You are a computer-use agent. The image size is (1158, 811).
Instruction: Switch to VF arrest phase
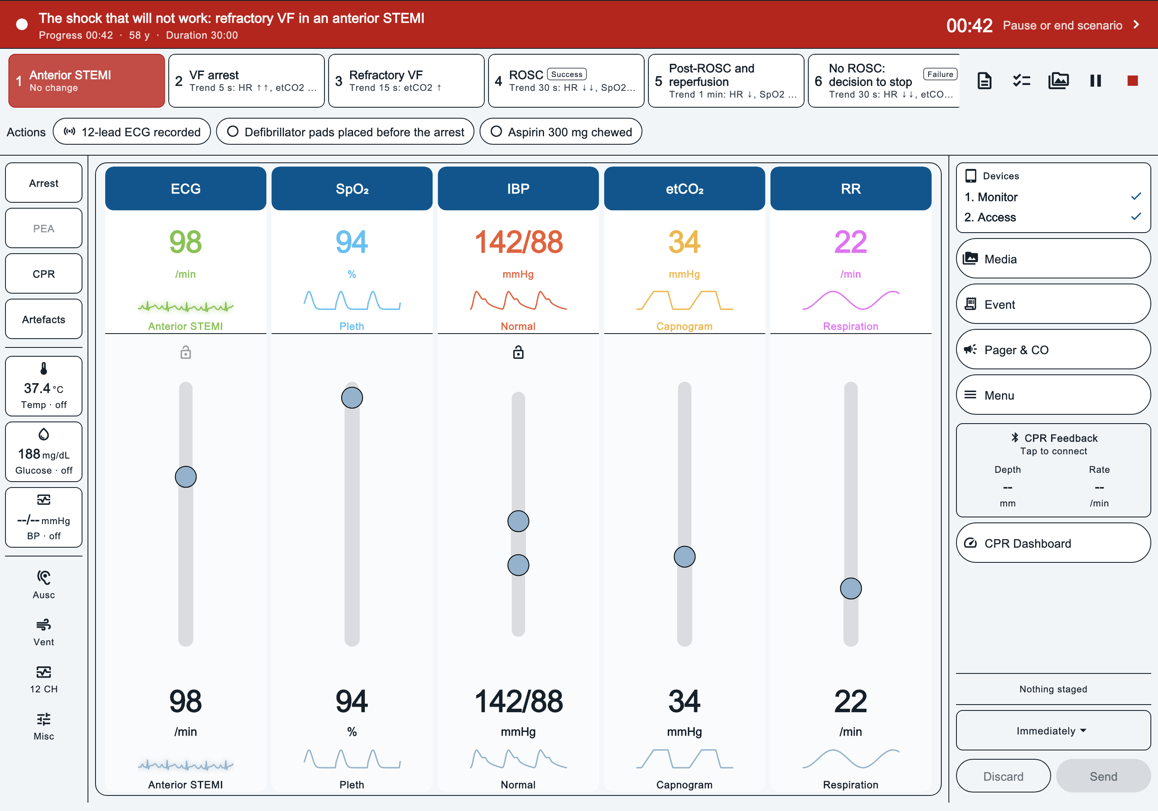tap(246, 81)
